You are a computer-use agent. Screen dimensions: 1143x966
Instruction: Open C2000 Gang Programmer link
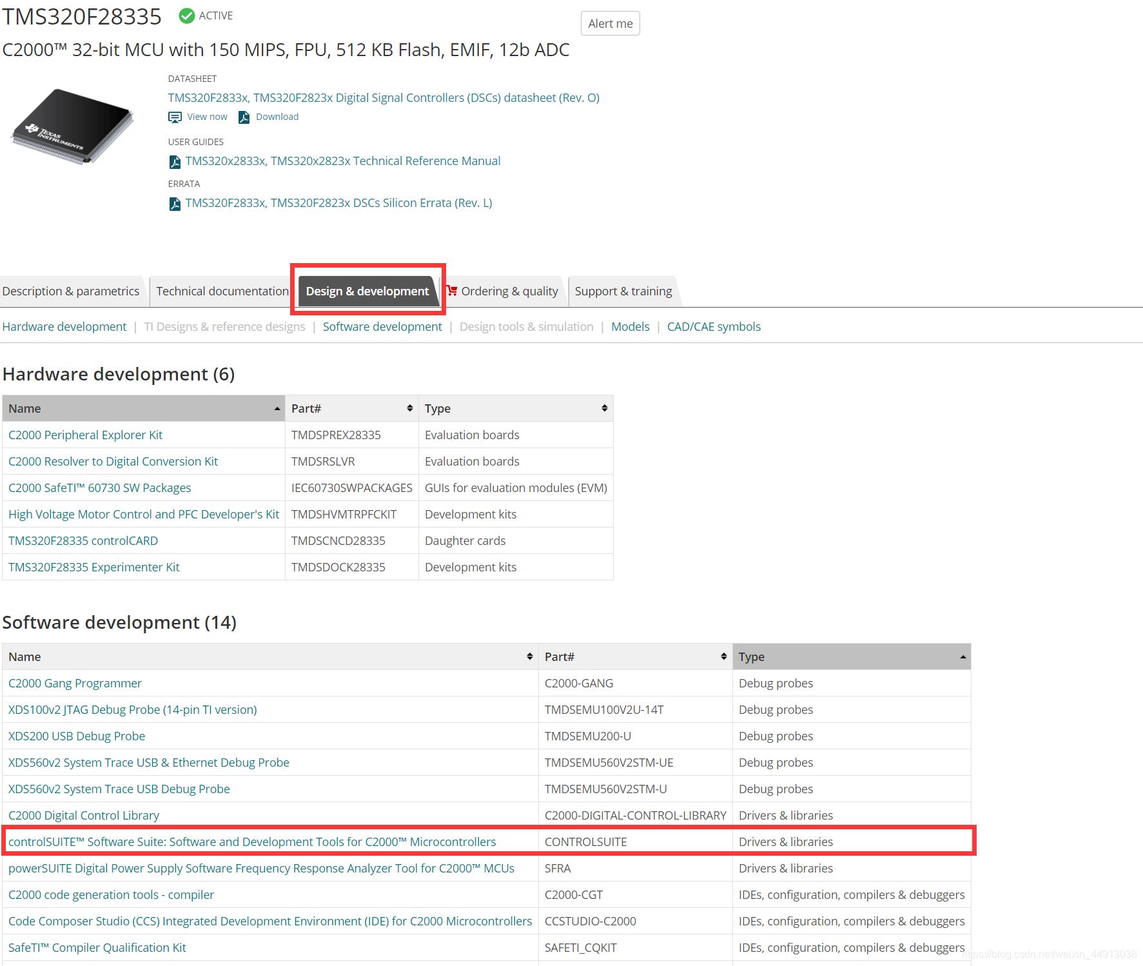[75, 684]
